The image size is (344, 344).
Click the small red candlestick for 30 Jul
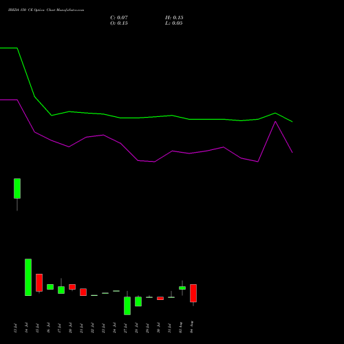point(160,299)
